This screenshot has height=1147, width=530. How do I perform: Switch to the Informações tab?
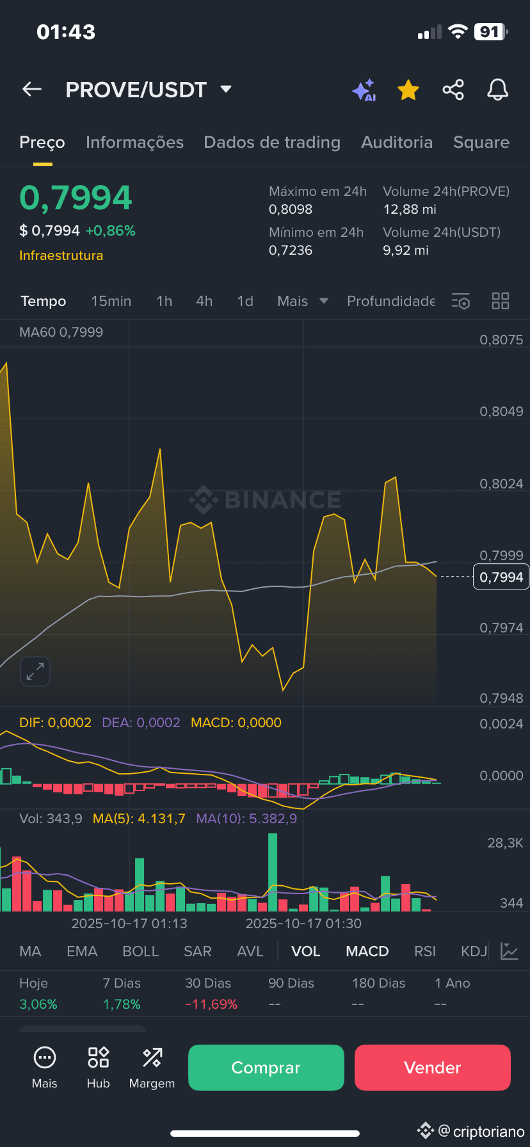[134, 142]
